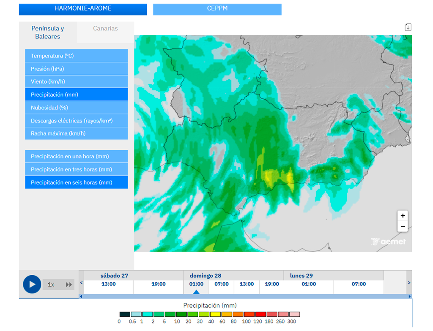
Task: Zoom out on the map
Action: (x=403, y=226)
